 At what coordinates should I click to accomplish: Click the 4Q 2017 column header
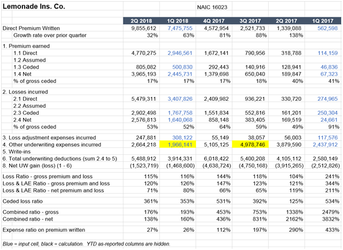click(214, 21)
